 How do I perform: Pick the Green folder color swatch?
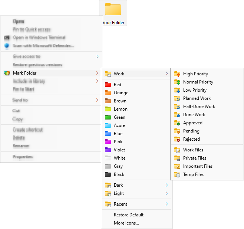click(108, 117)
